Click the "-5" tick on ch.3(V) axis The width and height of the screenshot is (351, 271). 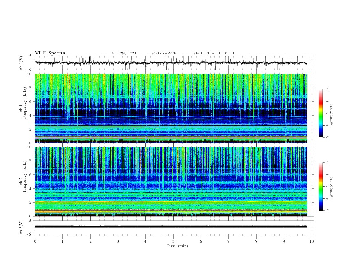pyautogui.click(x=30, y=234)
